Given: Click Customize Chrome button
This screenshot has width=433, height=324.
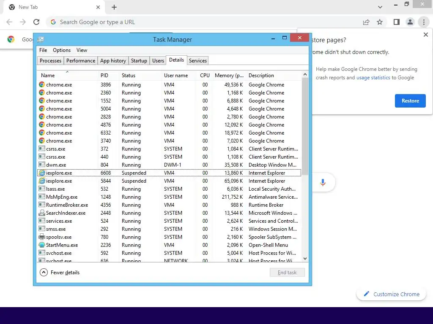Looking at the screenshot, I should [x=391, y=294].
